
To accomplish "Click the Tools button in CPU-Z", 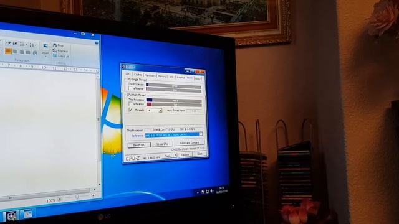I will pos(168,156).
